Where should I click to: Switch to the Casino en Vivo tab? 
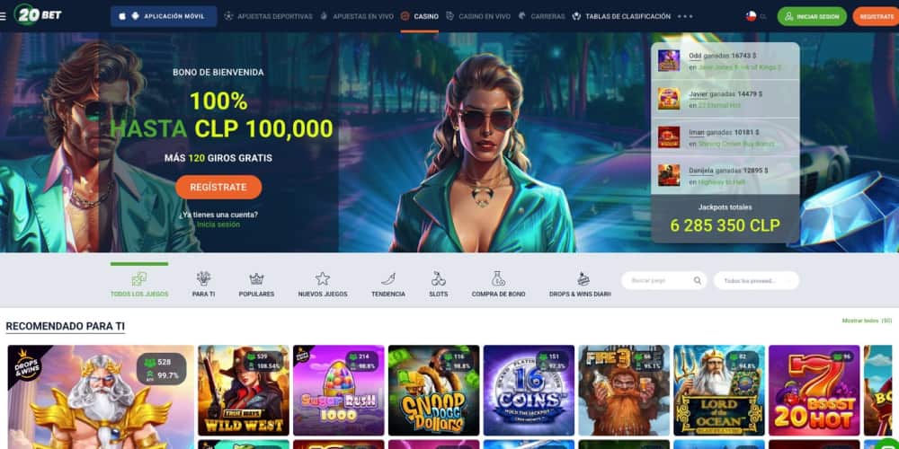478,16
